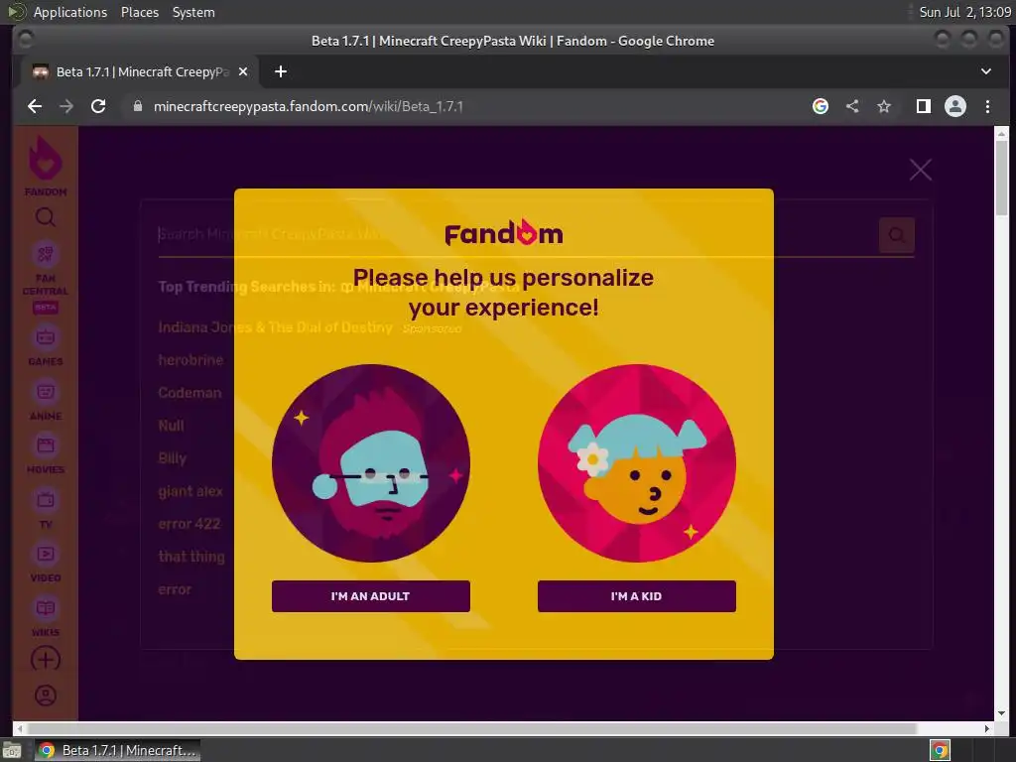Viewport: 1016px width, 762px height.
Task: Share this page via share icon
Action: 852,106
